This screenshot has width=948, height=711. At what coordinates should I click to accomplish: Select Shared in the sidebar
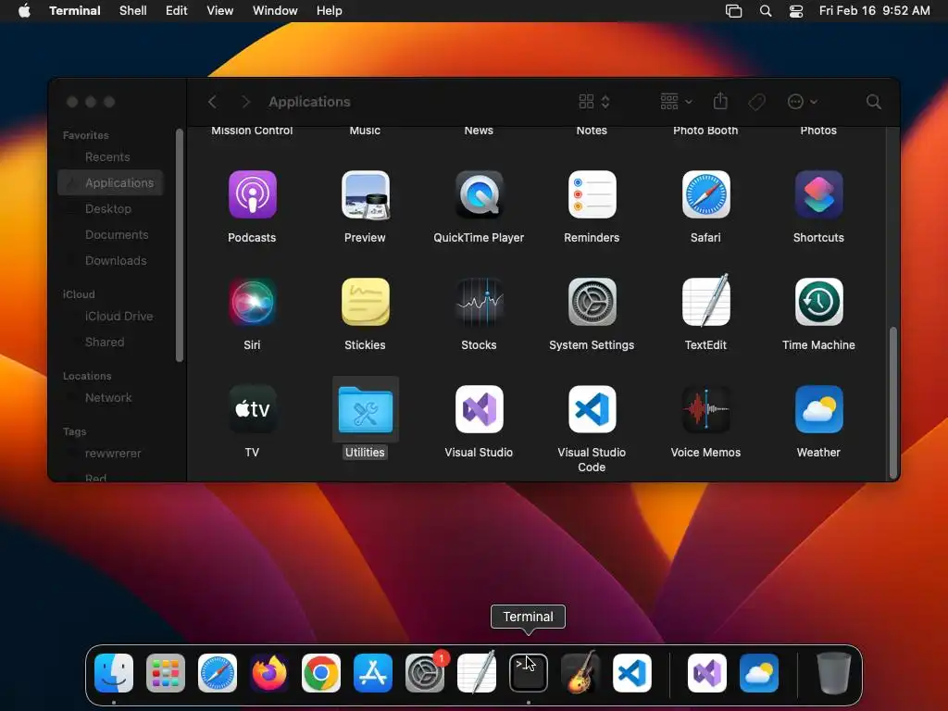click(x=110, y=343)
